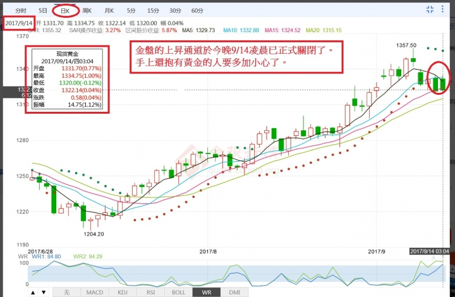Click the 收盘 1322.14(0.04%) tooltip row
455x297 pixels.
point(68,90)
